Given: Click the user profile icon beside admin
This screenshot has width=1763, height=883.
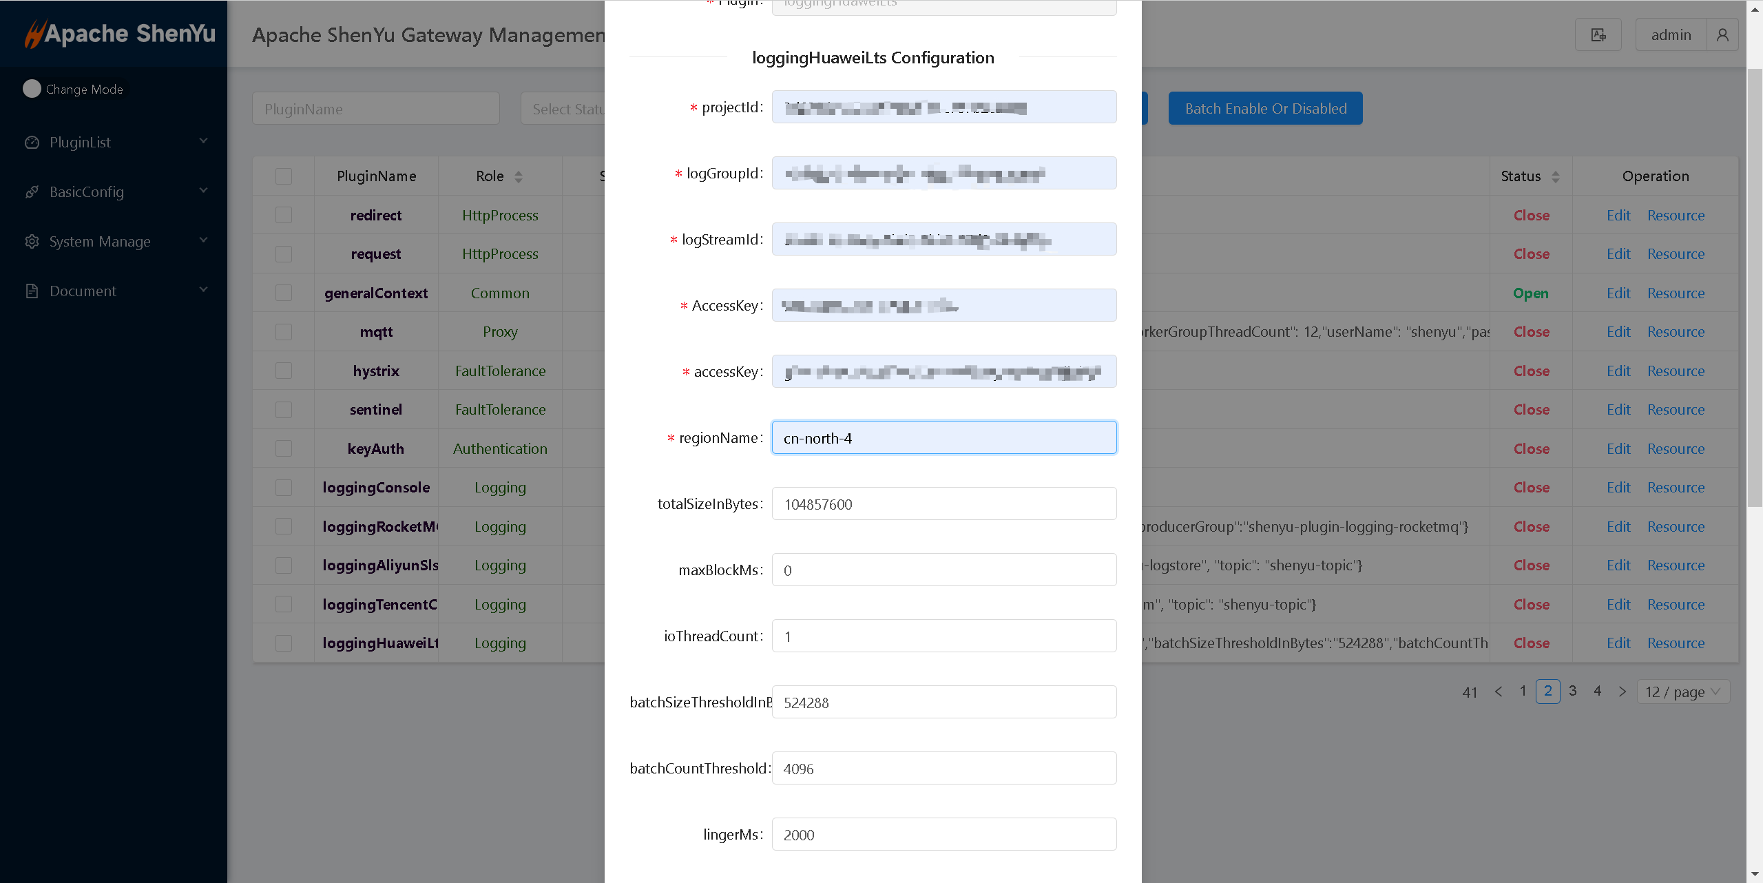Looking at the screenshot, I should (x=1722, y=35).
